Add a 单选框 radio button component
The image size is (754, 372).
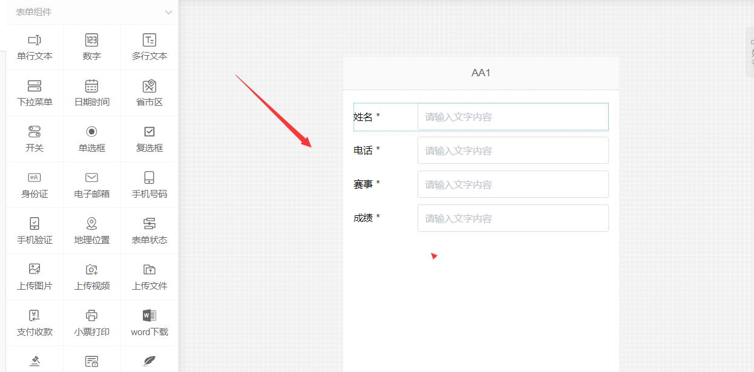91,139
